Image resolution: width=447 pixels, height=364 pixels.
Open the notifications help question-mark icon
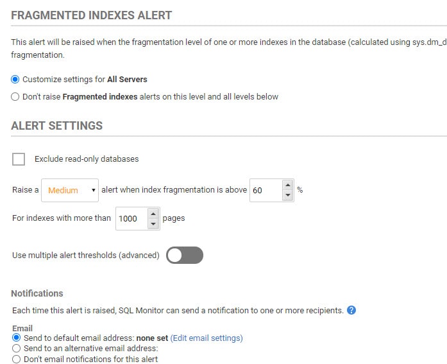351,310
